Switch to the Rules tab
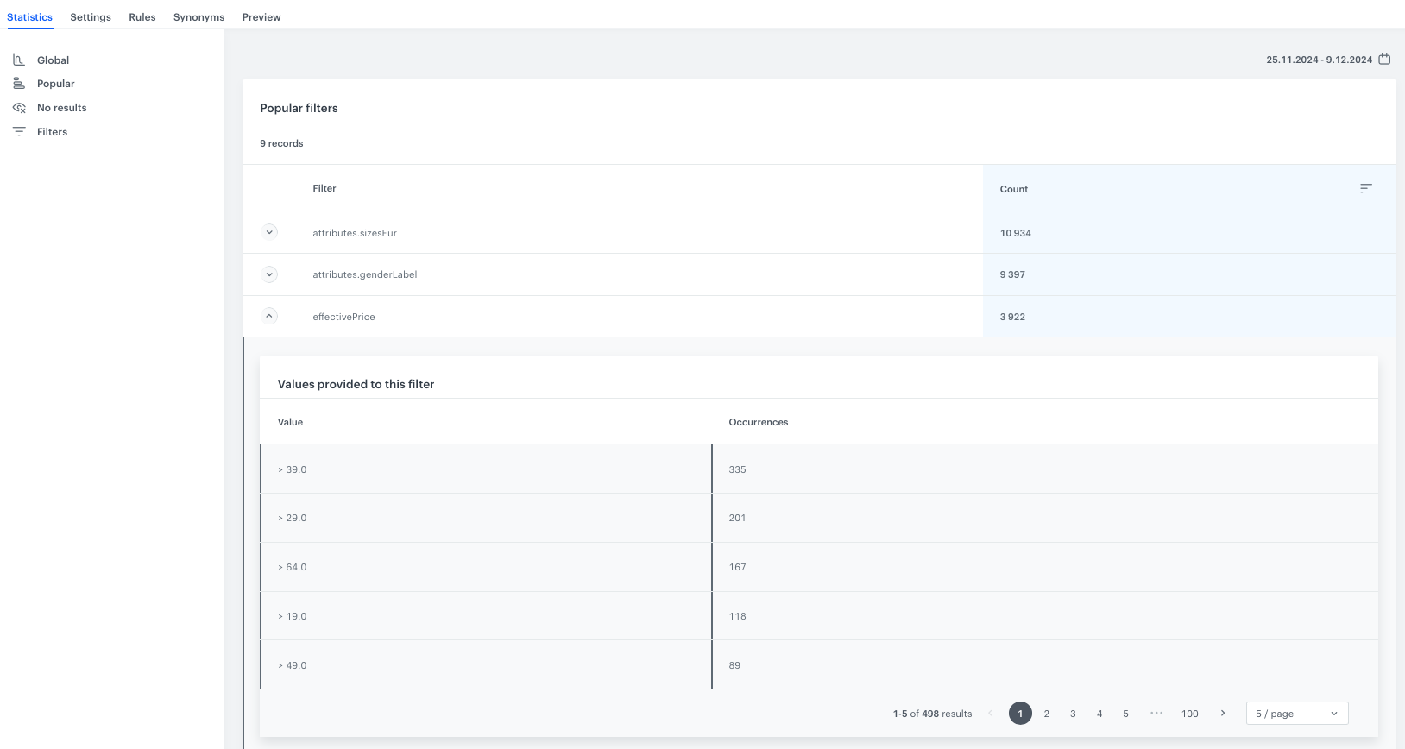1405x749 pixels. pyautogui.click(x=142, y=17)
